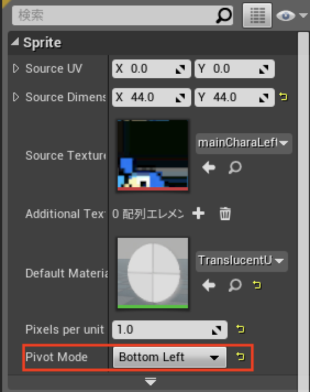Use selected asset for Source Texture
The width and height of the screenshot is (310, 392).
(209, 167)
